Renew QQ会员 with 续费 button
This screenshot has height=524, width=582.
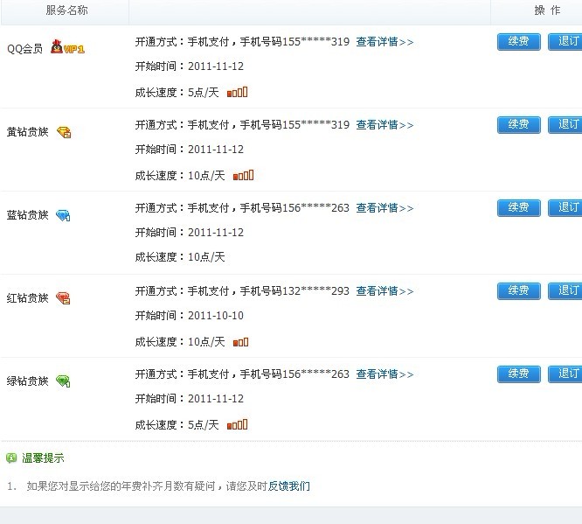[x=518, y=41]
